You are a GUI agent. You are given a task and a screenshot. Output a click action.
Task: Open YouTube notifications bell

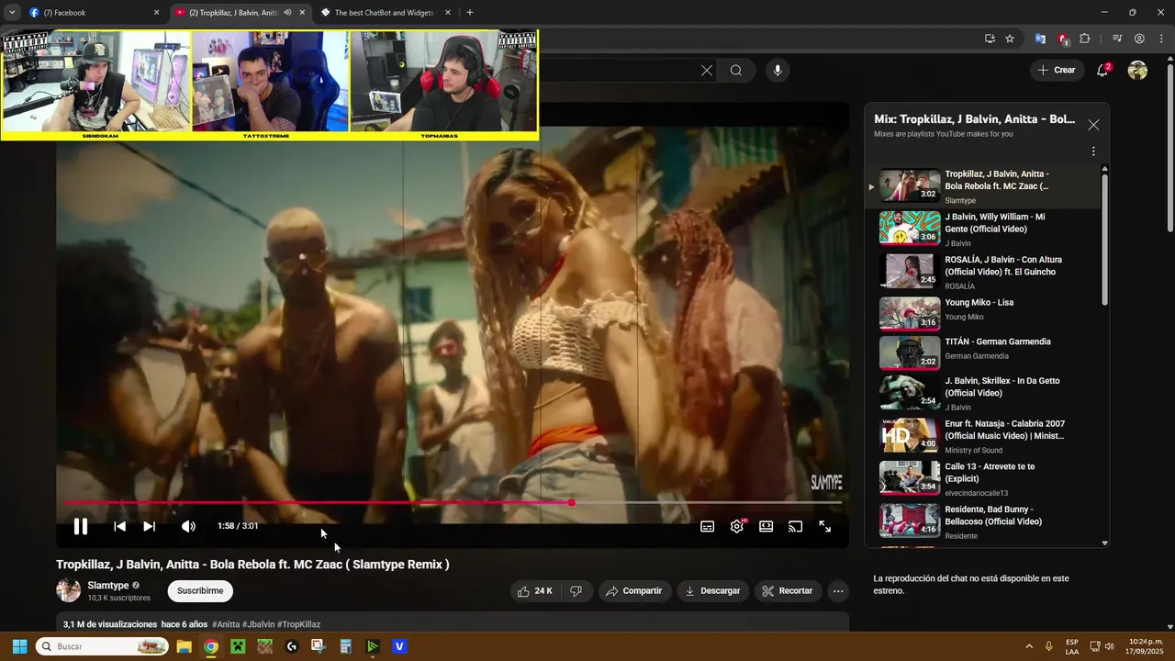1103,71
